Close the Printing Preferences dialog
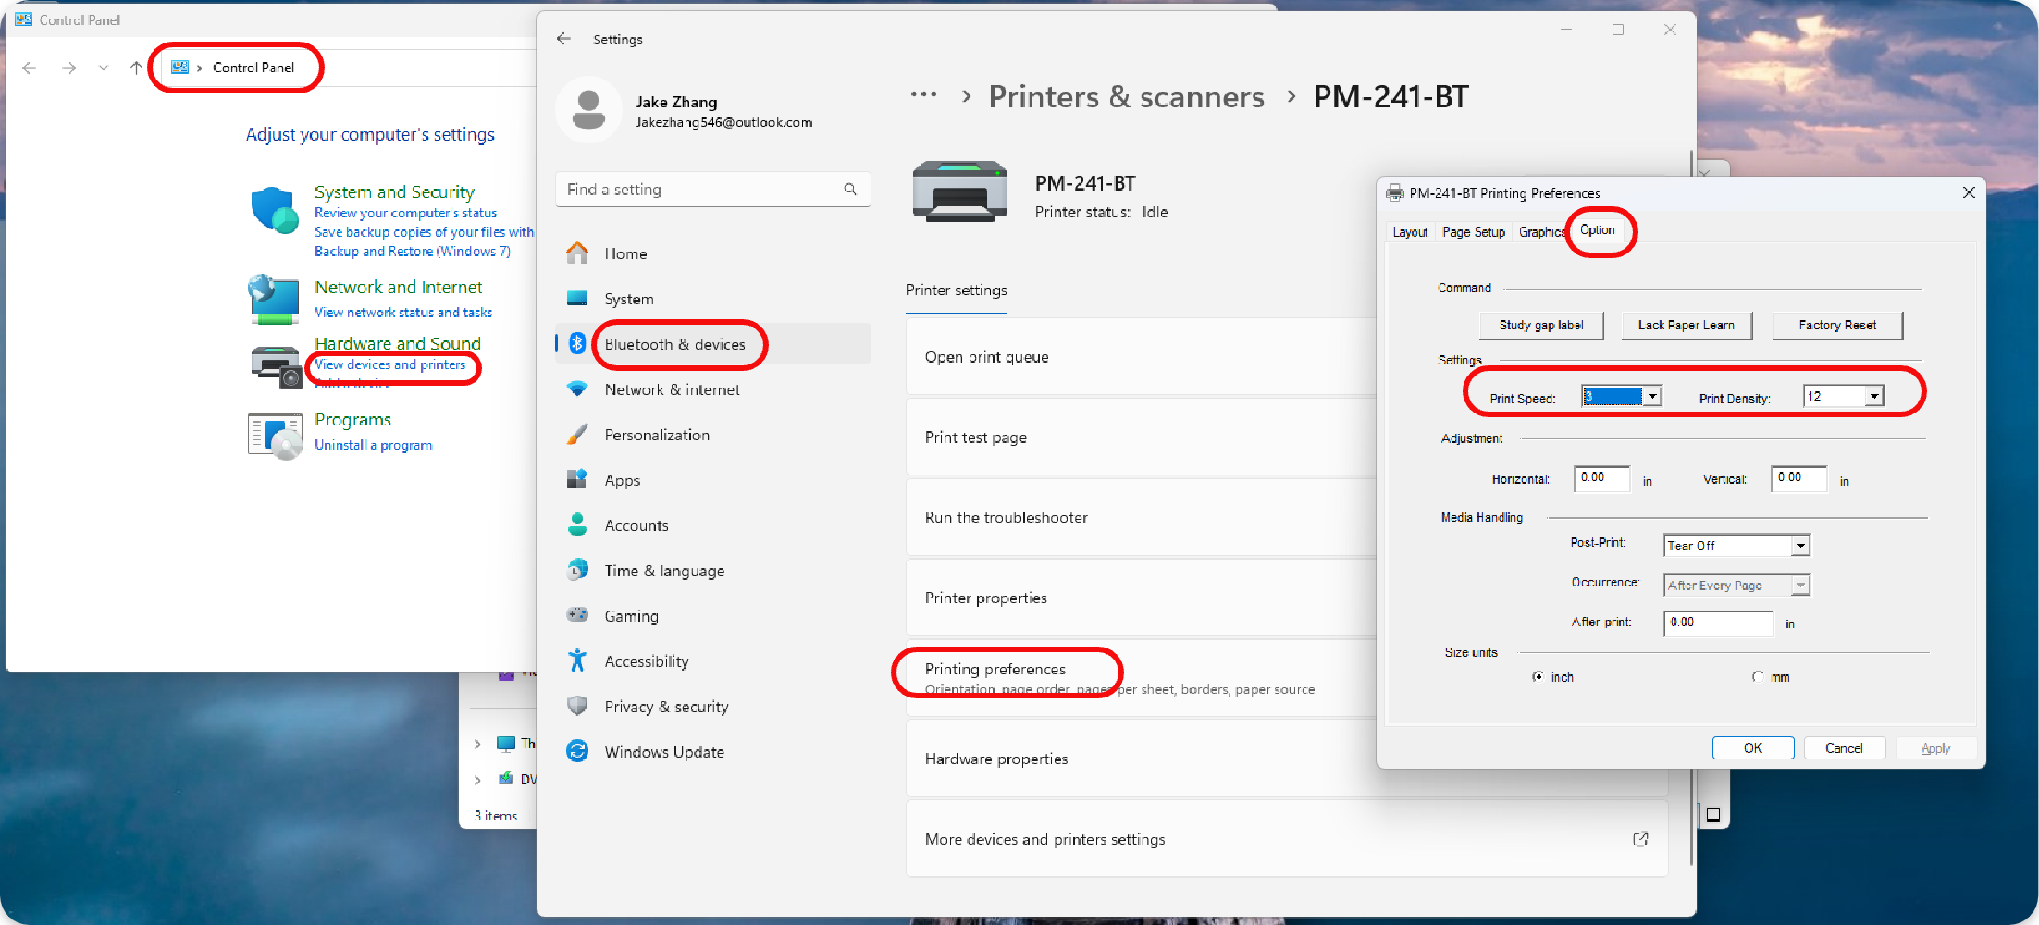Viewport: 2039px width, 925px height. pyautogui.click(x=1969, y=192)
